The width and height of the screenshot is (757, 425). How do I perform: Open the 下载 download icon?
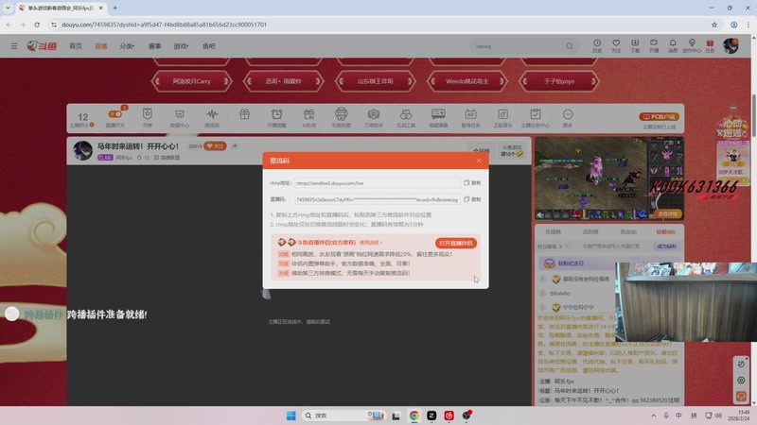(635, 45)
